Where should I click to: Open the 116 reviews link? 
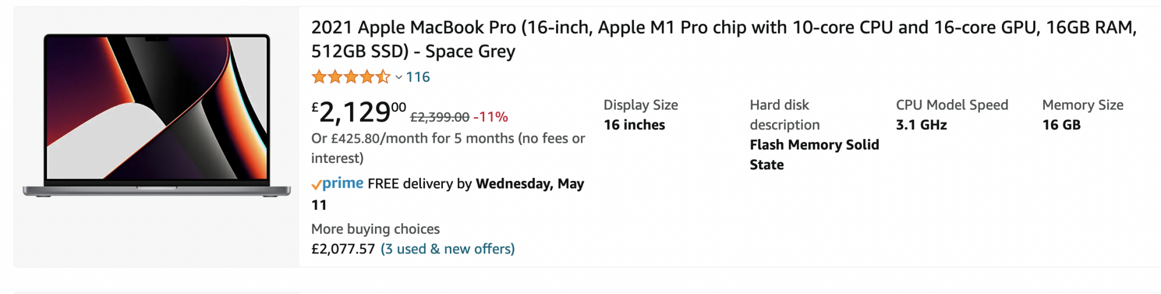pos(418,77)
